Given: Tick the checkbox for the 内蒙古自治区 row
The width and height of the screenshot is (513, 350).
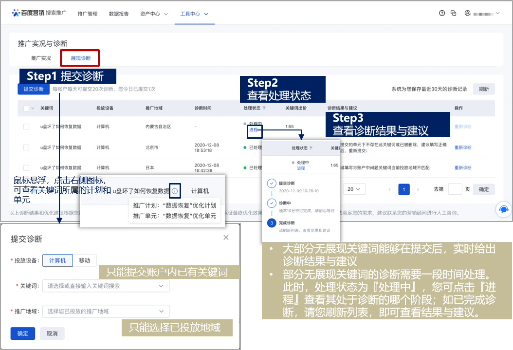Looking at the screenshot, I should point(26,127).
